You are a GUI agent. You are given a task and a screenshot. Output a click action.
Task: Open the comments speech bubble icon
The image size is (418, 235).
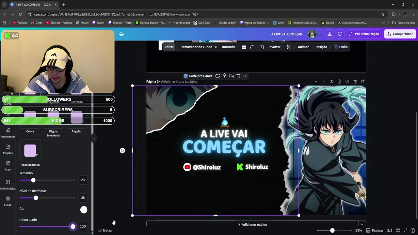[340, 34]
